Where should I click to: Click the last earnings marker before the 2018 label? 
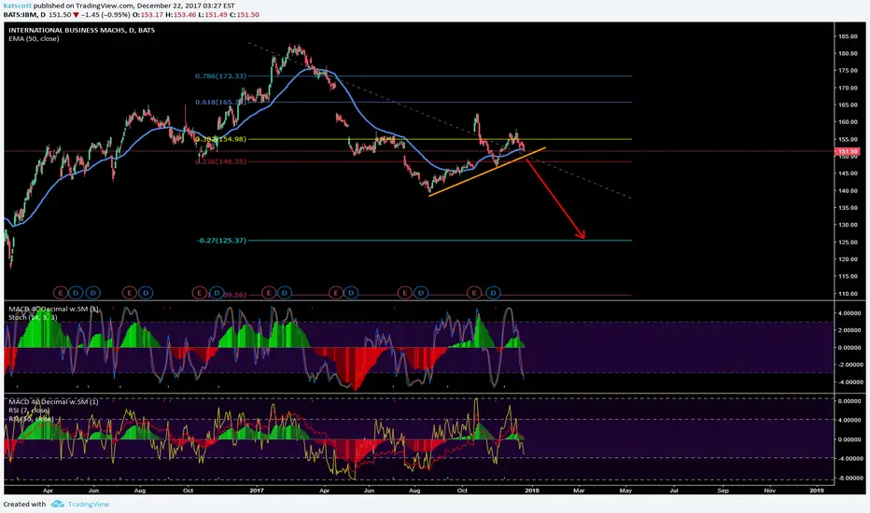pyautogui.click(x=474, y=293)
